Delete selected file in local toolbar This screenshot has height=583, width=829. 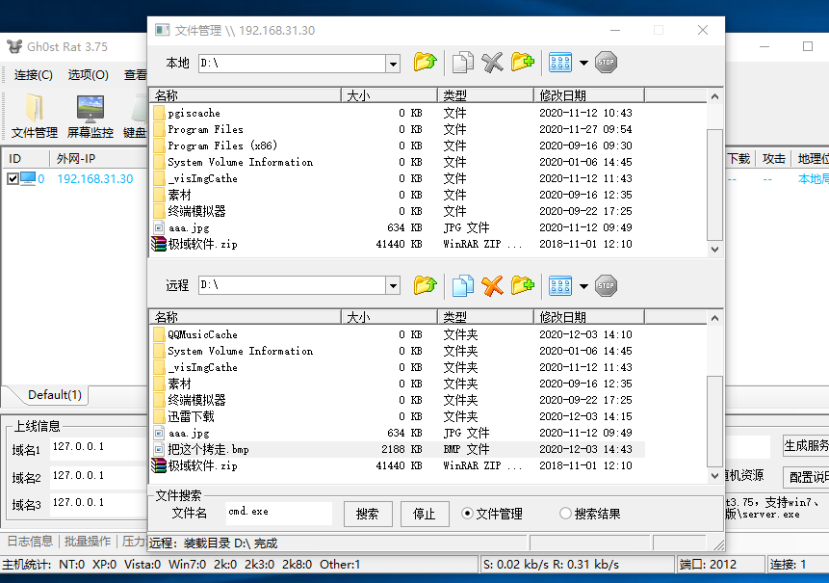[x=492, y=63]
